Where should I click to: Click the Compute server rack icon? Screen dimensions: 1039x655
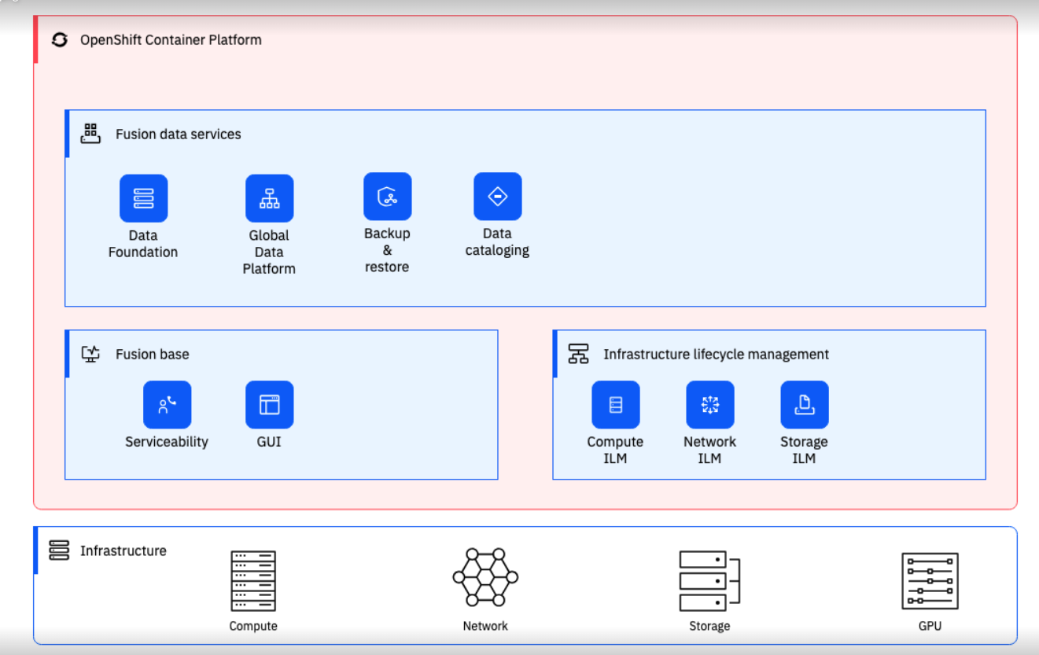[253, 581]
